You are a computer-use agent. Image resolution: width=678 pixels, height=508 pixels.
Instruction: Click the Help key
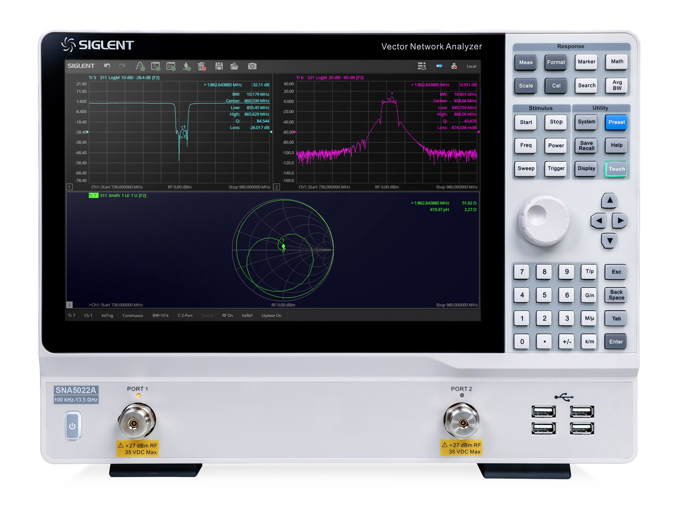pyautogui.click(x=617, y=146)
